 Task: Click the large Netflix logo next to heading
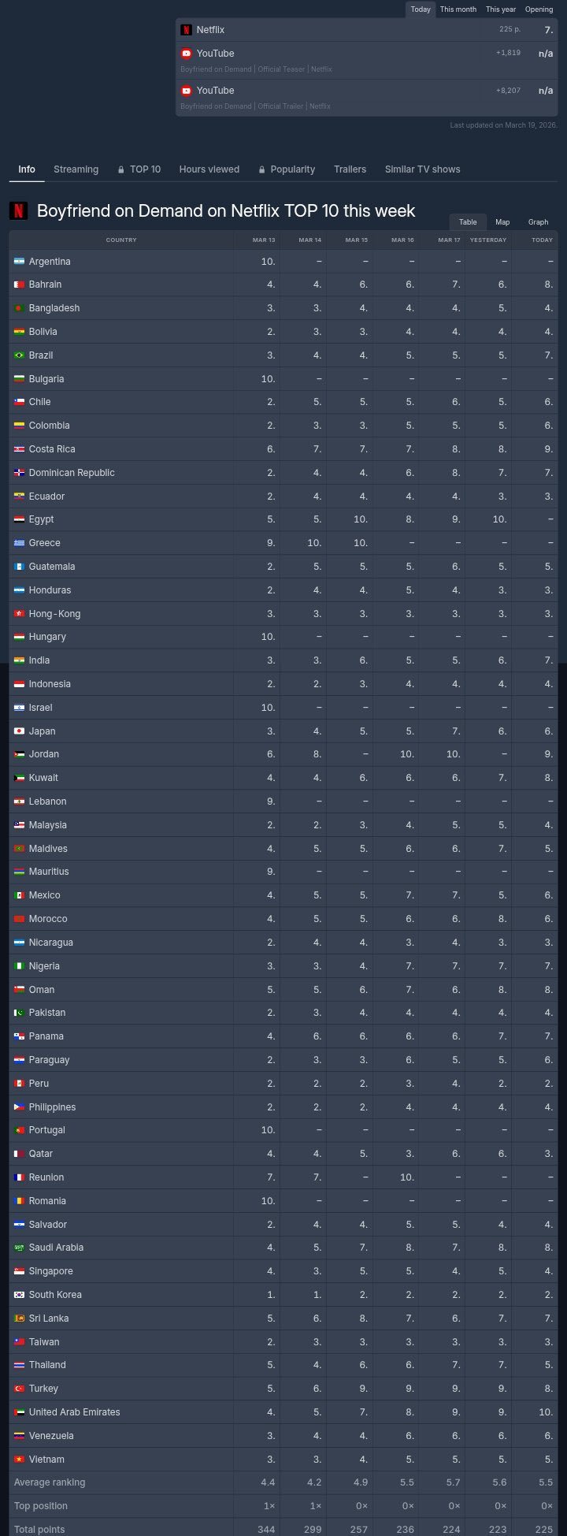18,210
